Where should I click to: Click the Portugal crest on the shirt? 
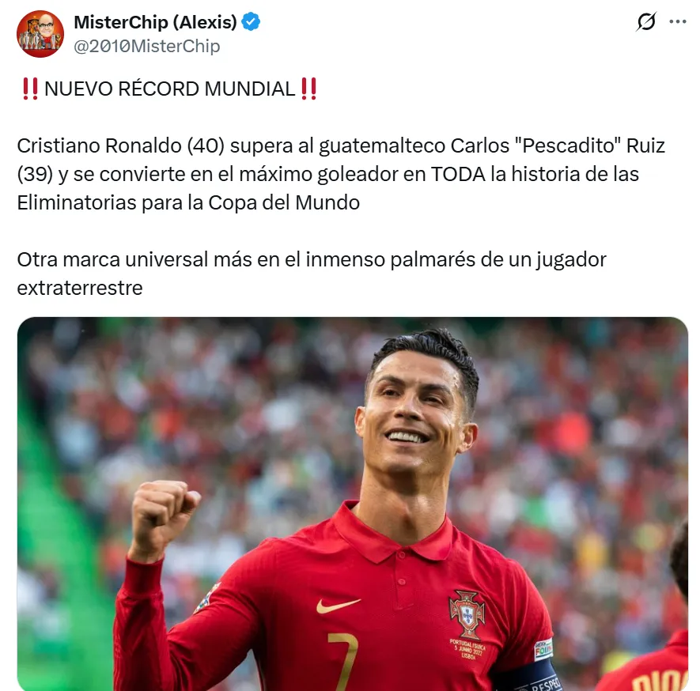467,614
